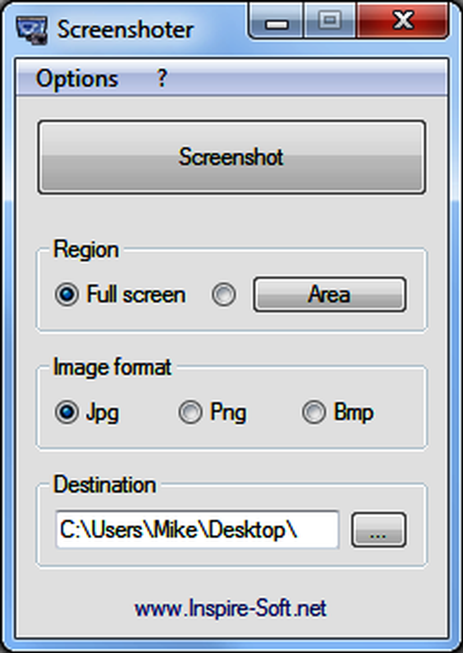Click the Image format group label

[112, 367]
